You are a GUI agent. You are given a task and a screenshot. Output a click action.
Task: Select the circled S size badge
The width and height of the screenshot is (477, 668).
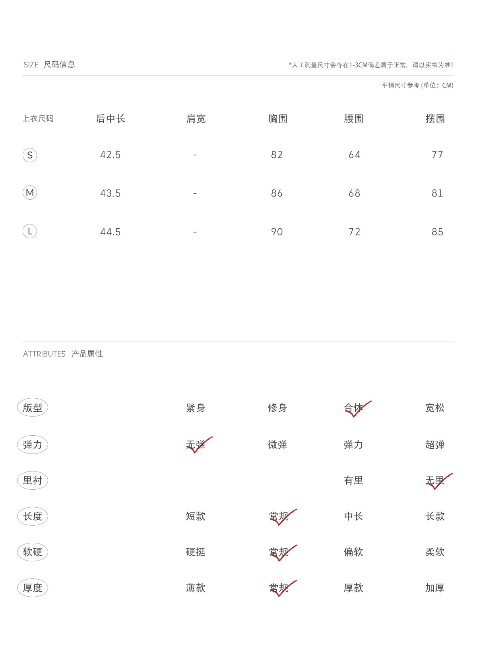30,155
